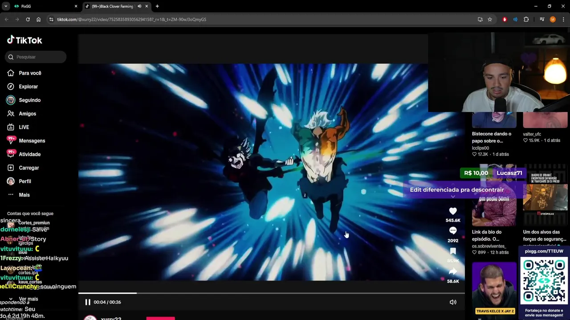Viewport: 570px width, 320px height.
Task: Close the PixGG tab
Action: point(76,6)
